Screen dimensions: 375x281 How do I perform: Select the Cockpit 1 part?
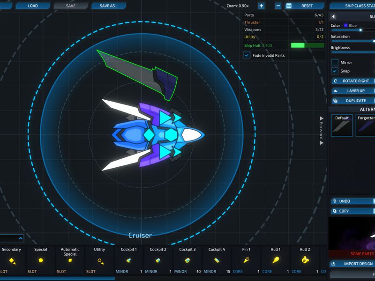[128, 260]
